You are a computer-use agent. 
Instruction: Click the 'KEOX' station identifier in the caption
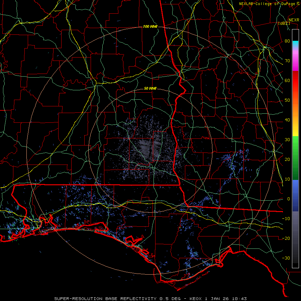pos(196,299)
